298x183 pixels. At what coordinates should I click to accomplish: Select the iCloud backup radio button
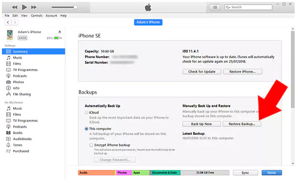[86, 113]
